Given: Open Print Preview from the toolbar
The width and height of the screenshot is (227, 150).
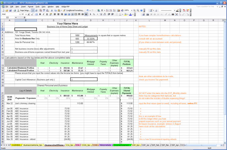Looking at the screenshot, I should [x=18, y=10].
